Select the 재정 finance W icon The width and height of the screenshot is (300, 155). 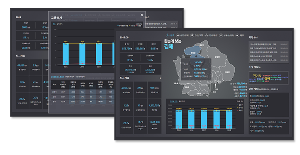(x=237, y=36)
